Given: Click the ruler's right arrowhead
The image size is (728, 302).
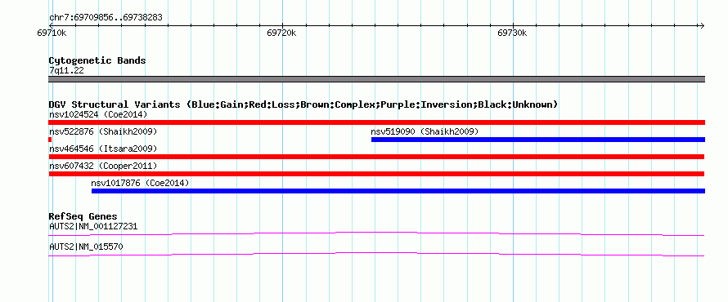Looking at the screenshot, I should click(x=702, y=25).
